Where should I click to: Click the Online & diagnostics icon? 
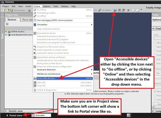(35, 90)
